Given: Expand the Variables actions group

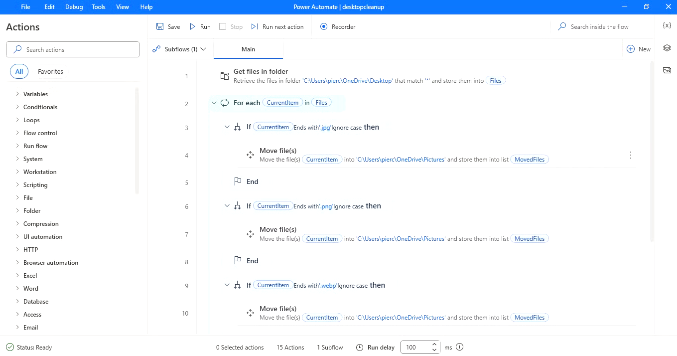Looking at the screenshot, I should (x=17, y=94).
